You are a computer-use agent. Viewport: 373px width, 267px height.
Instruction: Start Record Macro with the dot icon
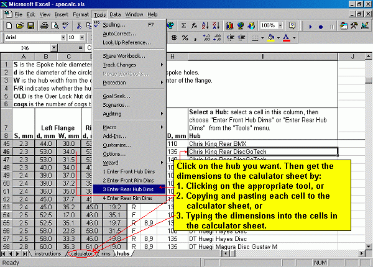pyautogui.click(x=321, y=27)
